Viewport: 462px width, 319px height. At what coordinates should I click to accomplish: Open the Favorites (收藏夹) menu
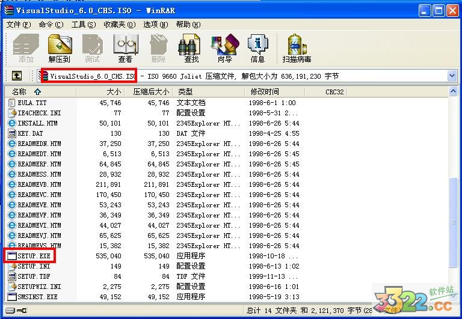coord(119,25)
